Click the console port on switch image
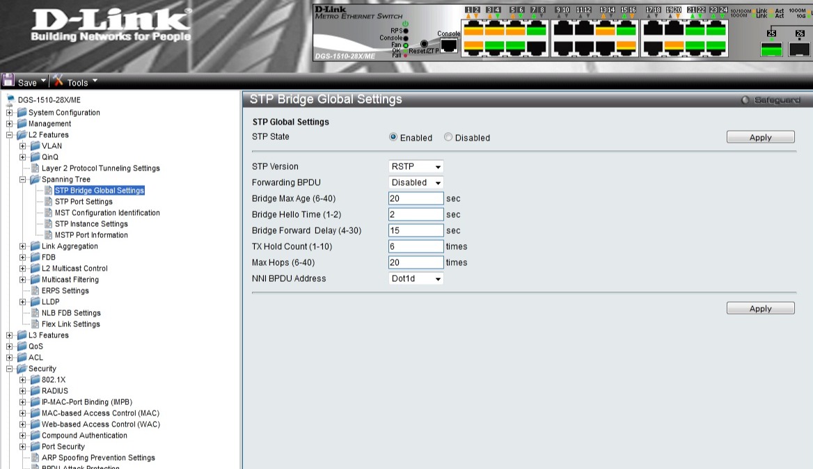The width and height of the screenshot is (813, 469). 449,45
